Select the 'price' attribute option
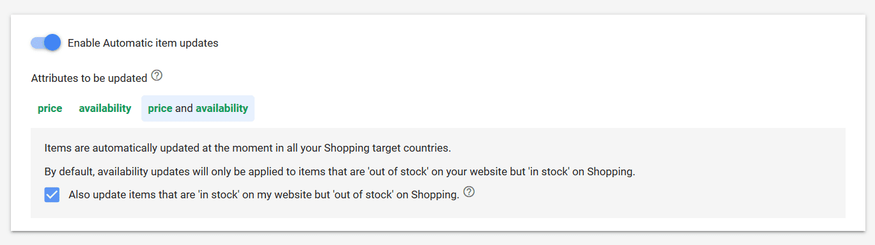This screenshot has width=875, height=245. (50, 108)
